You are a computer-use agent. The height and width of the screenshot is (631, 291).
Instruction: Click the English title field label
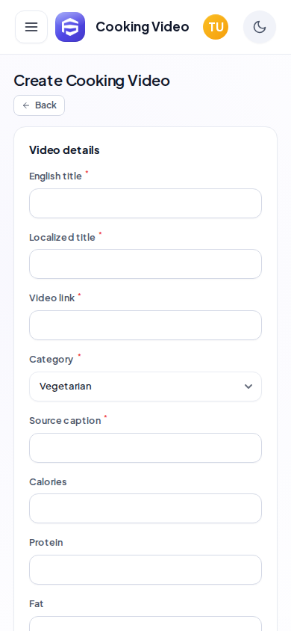click(x=55, y=176)
